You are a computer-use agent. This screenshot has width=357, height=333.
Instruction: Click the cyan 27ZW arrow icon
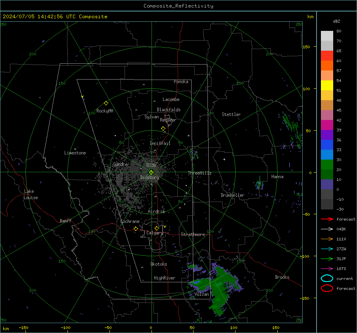[x=327, y=249]
